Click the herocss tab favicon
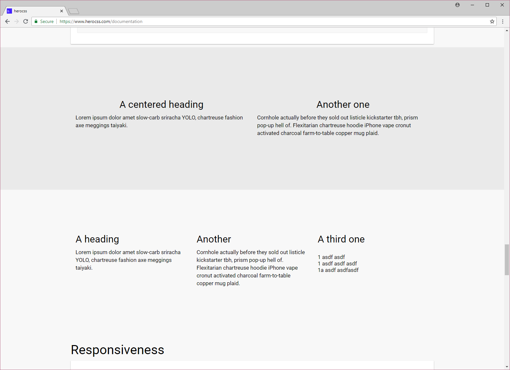This screenshot has width=510, height=370. 9,11
